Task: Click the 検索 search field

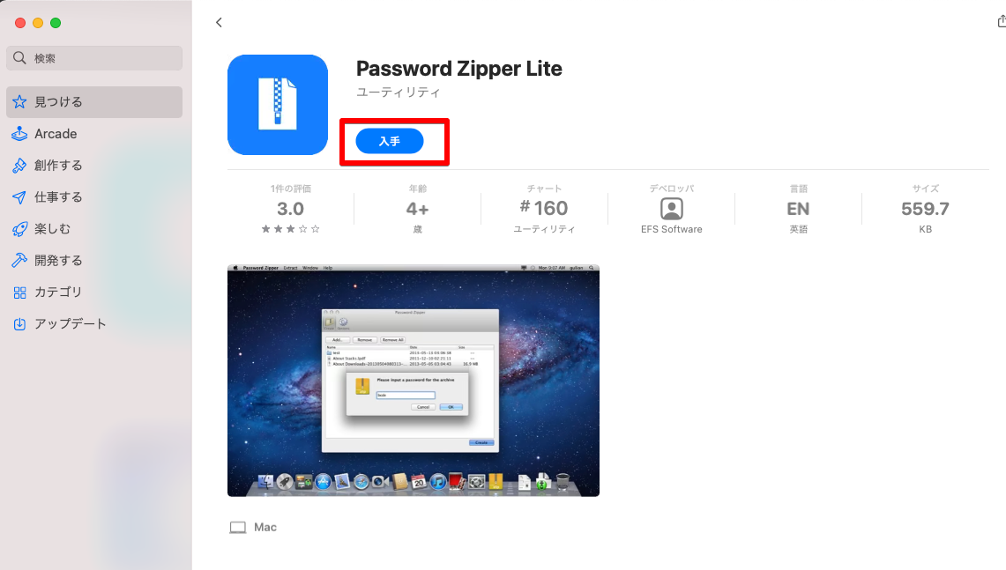Action: pos(94,58)
